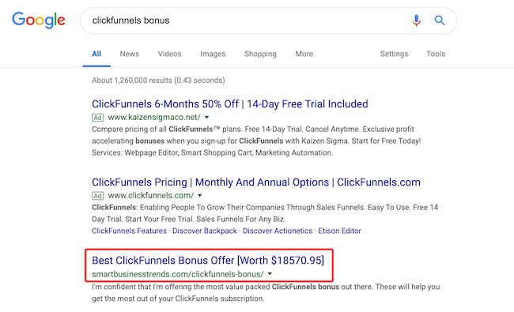
Task: Open the Shopping tab
Action: click(260, 54)
